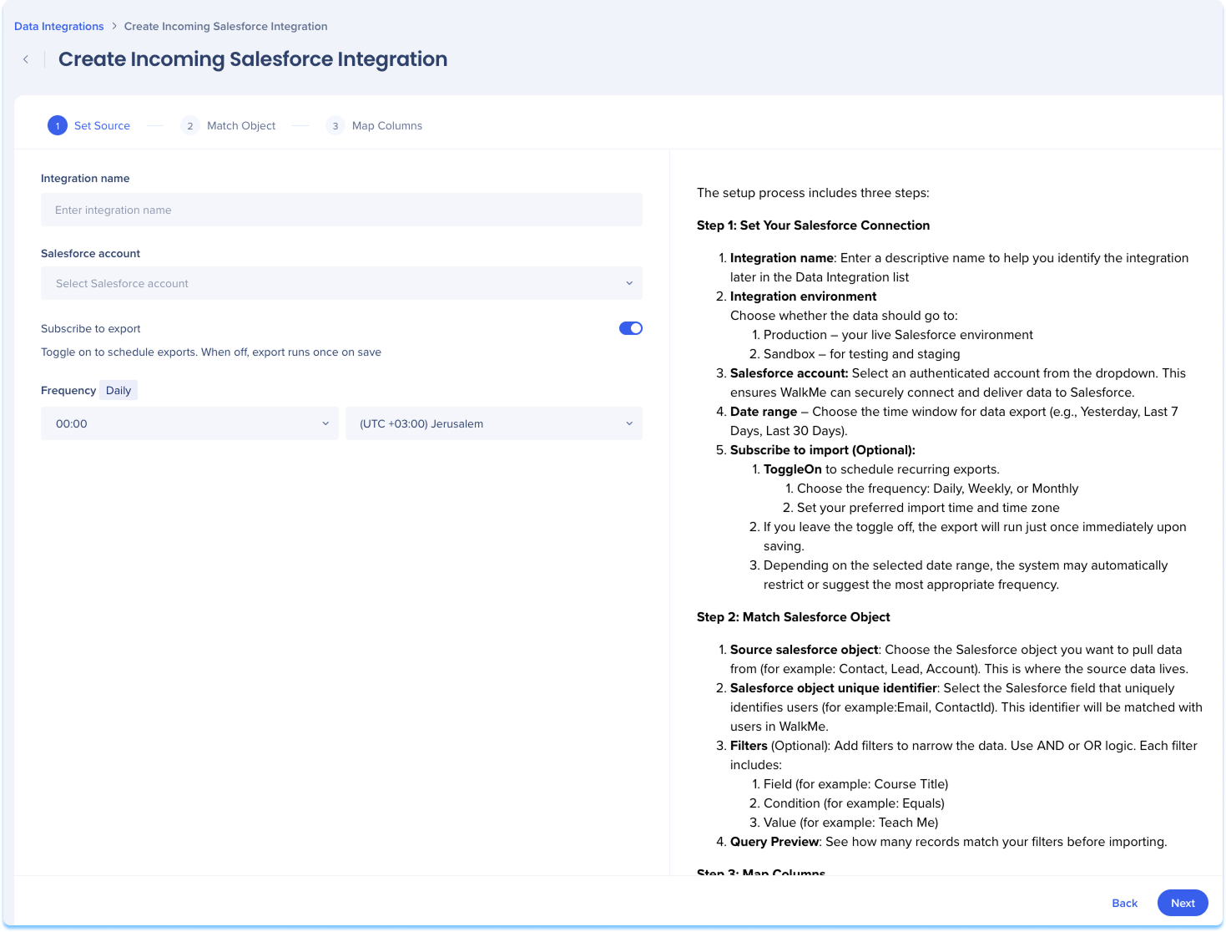This screenshot has width=1226, height=932.
Task: Go to the Match Object step
Action: 241,126
